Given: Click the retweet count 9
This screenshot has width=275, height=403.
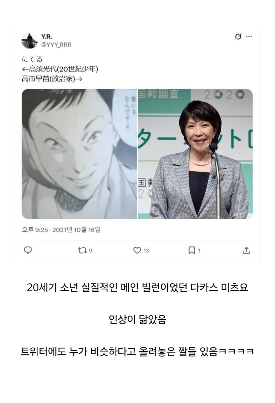Looking at the screenshot, I should point(90,250).
